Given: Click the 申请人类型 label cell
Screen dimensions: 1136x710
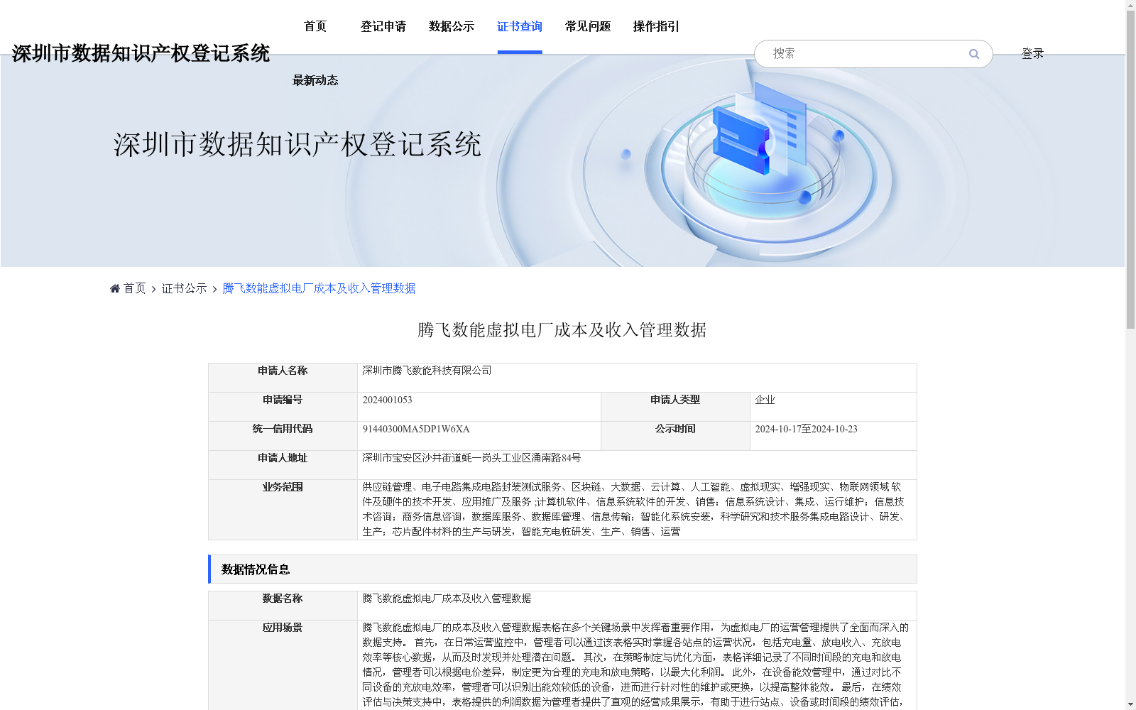Looking at the screenshot, I should click(x=675, y=407).
